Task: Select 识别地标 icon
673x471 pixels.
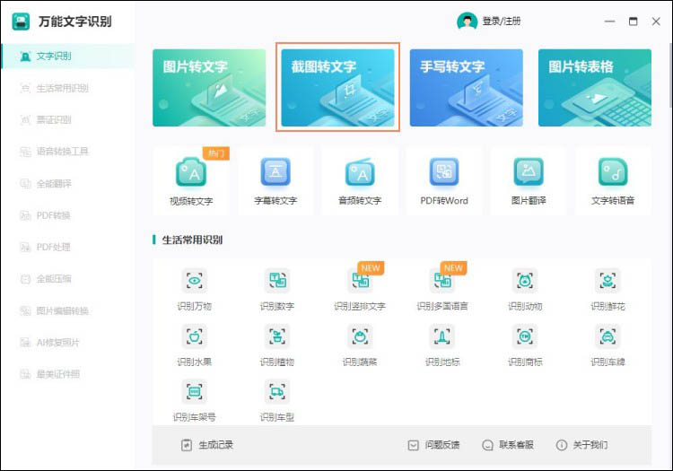Action: (442, 336)
